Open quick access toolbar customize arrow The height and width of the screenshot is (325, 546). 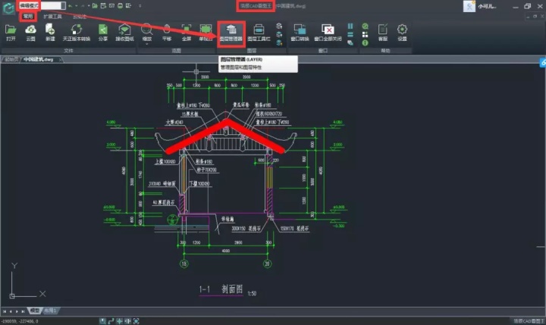coord(140,5)
